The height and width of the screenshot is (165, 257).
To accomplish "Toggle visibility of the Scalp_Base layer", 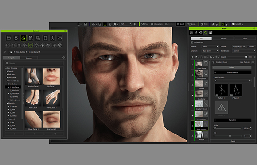I will tap(193, 65).
